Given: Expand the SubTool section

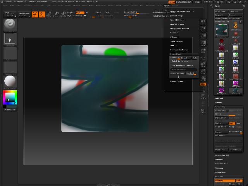Looking at the screenshot, I should 219,98.
